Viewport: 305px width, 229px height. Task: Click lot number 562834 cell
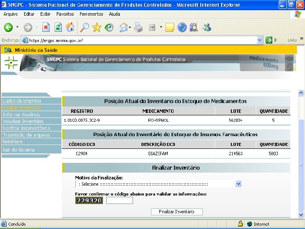236,120
